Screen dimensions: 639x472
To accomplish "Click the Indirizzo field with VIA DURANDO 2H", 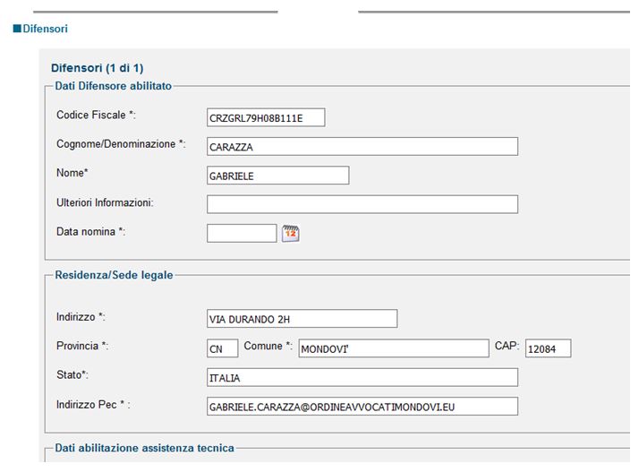I will pos(302,319).
